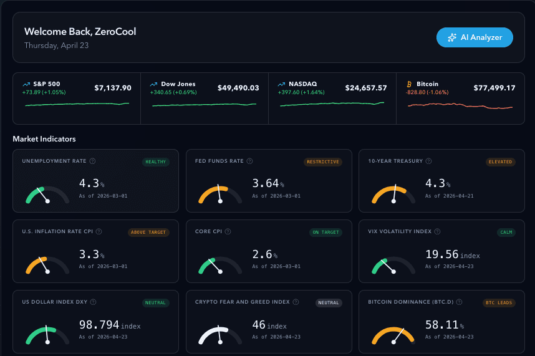Click the CALM status badge

click(x=506, y=232)
